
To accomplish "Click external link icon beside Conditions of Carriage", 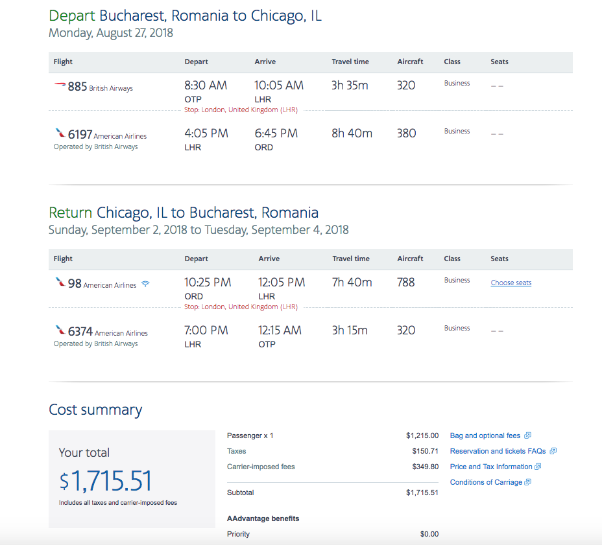I will coord(528,482).
